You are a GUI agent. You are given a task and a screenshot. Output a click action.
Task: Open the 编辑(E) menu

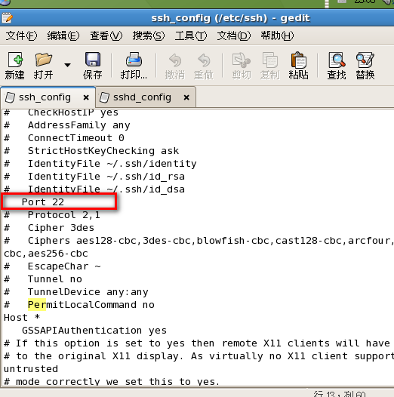(x=63, y=35)
